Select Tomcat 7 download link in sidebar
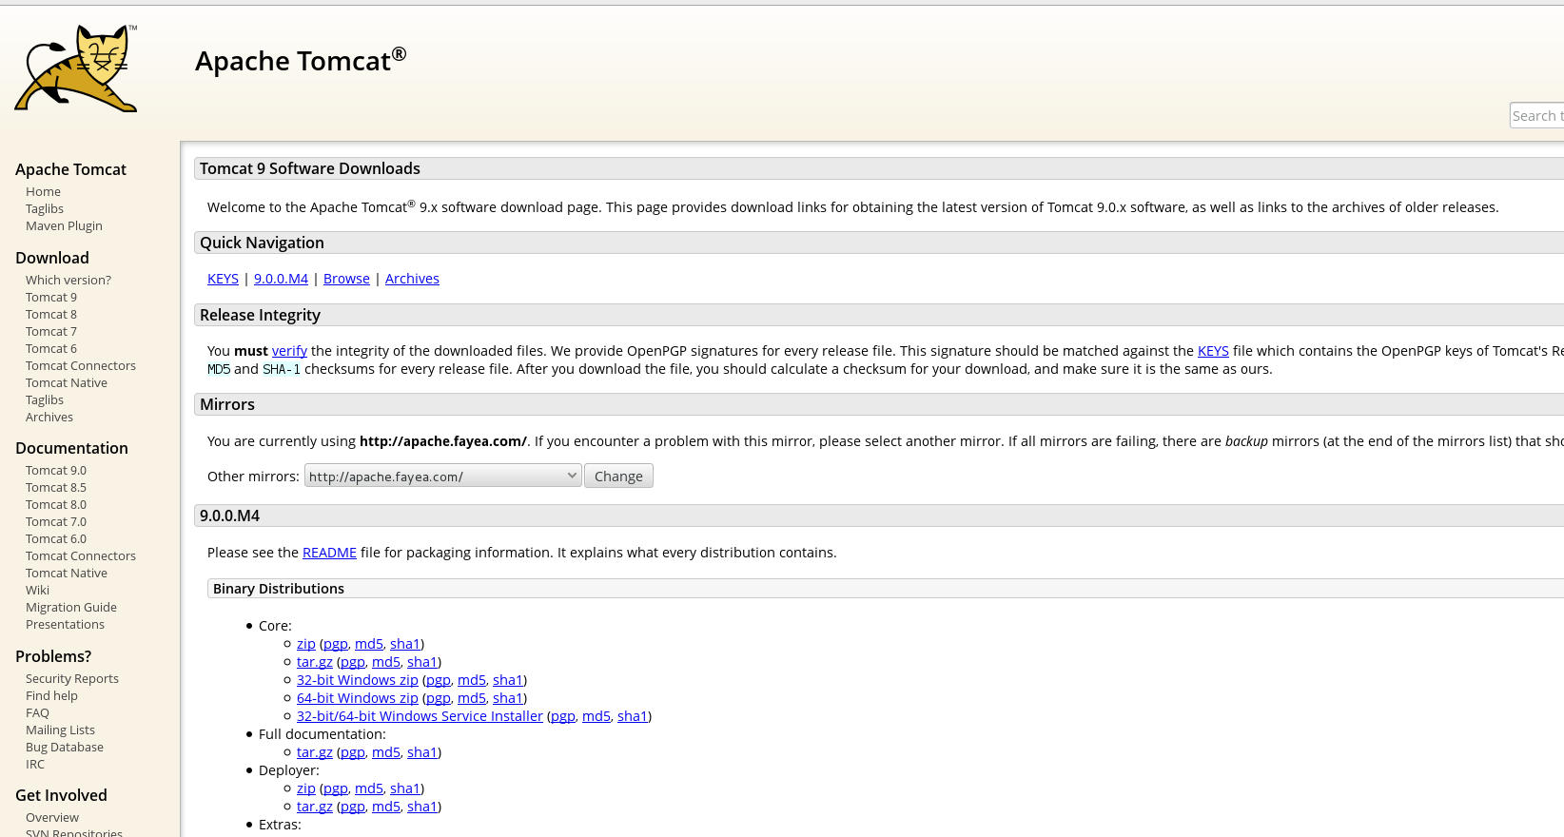This screenshot has height=837, width=1564. click(x=51, y=331)
